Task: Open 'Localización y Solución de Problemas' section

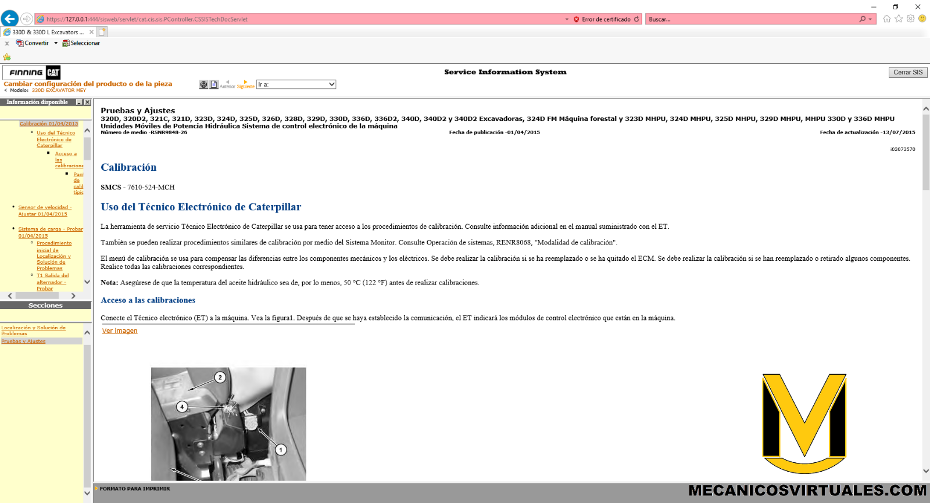Action: [x=33, y=330]
